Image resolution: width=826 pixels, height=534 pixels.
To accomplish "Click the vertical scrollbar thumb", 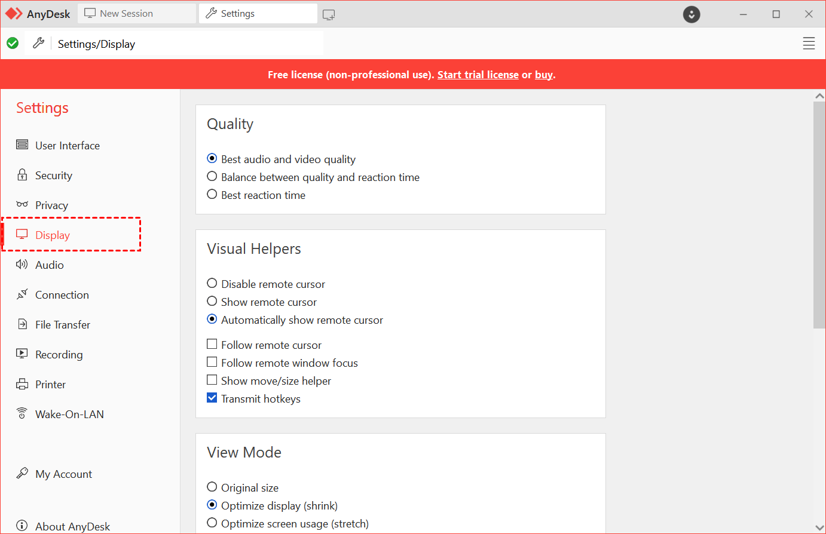I will (x=819, y=215).
